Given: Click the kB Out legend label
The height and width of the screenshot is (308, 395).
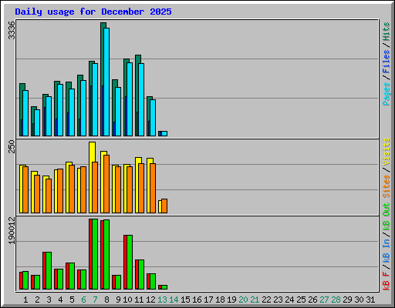Looking at the screenshot, I should click(386, 217).
